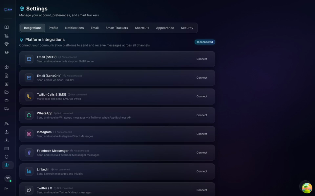Viewport: 315px width, 196px height.
Task: Connect the Email (SMTP) integration
Action: pos(202,59)
